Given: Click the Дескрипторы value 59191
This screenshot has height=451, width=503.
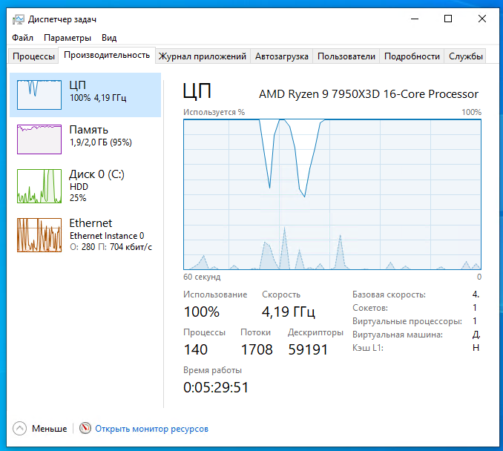Looking at the screenshot, I should pyautogui.click(x=308, y=349).
